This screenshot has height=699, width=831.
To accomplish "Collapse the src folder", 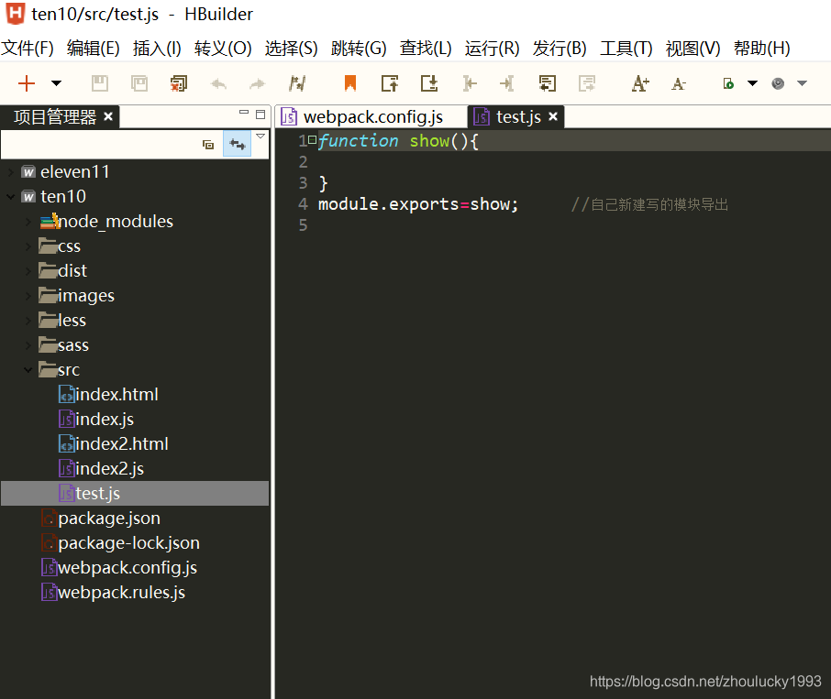I will [x=28, y=370].
